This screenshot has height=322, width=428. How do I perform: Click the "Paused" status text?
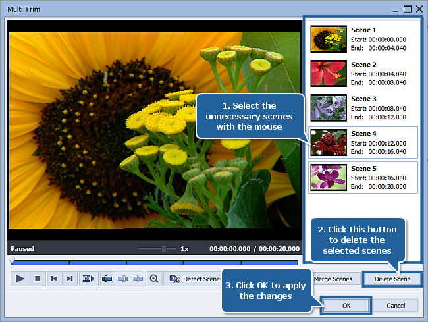[x=22, y=249]
